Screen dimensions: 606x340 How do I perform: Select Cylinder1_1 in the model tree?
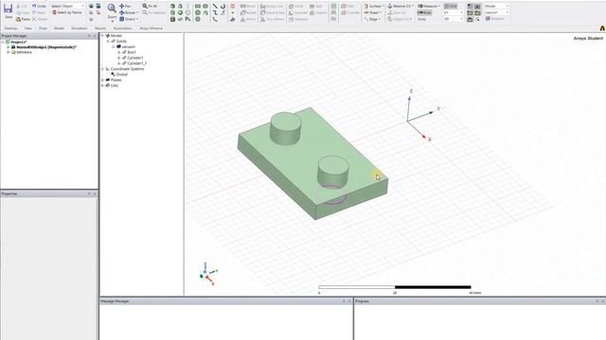tap(136, 63)
